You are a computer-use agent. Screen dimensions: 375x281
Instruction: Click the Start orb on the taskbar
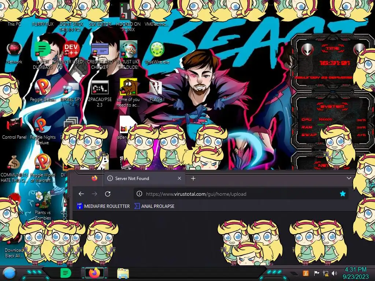click(x=10, y=273)
